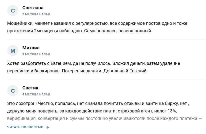The image size is (206, 134).
Task: Click Светик's round avatar icon
Action: click(x=13, y=91)
